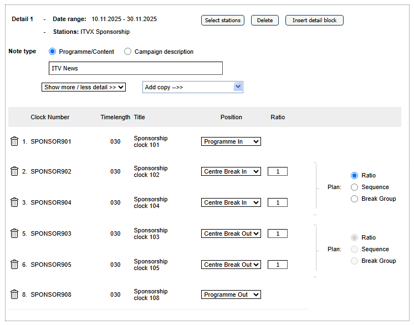Click Insert detail block button
This screenshot has width=414, height=325.
coord(314,21)
